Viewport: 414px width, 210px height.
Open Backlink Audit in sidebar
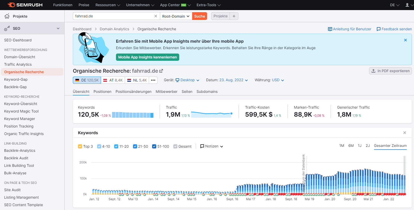[16, 158]
